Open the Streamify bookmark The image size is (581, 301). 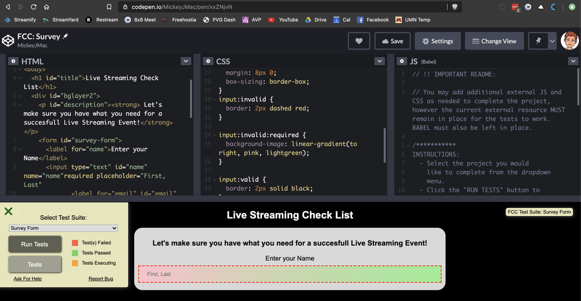coord(20,20)
